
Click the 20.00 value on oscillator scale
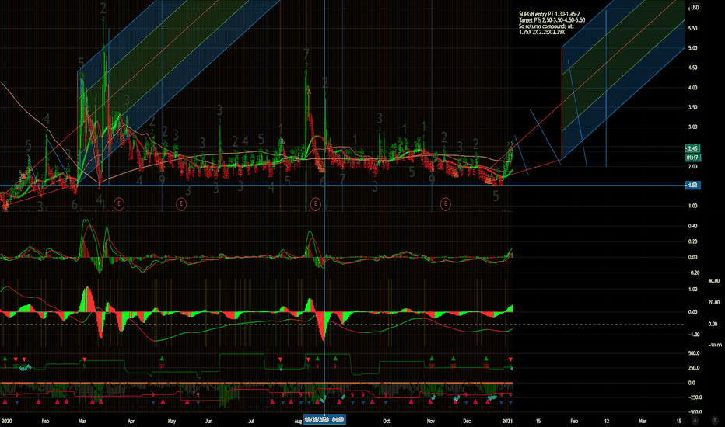714,302
